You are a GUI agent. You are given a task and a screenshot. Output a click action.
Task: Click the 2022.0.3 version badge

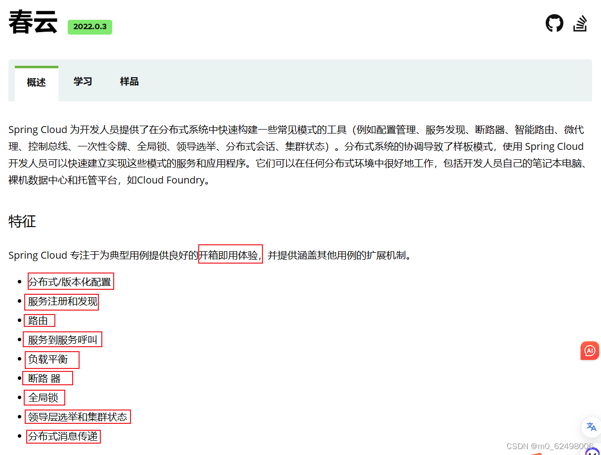pyautogui.click(x=90, y=27)
